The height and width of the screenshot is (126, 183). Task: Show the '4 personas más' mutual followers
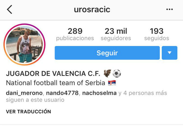145,93
